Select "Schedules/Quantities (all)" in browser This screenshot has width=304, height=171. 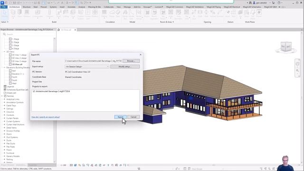pos(18,90)
